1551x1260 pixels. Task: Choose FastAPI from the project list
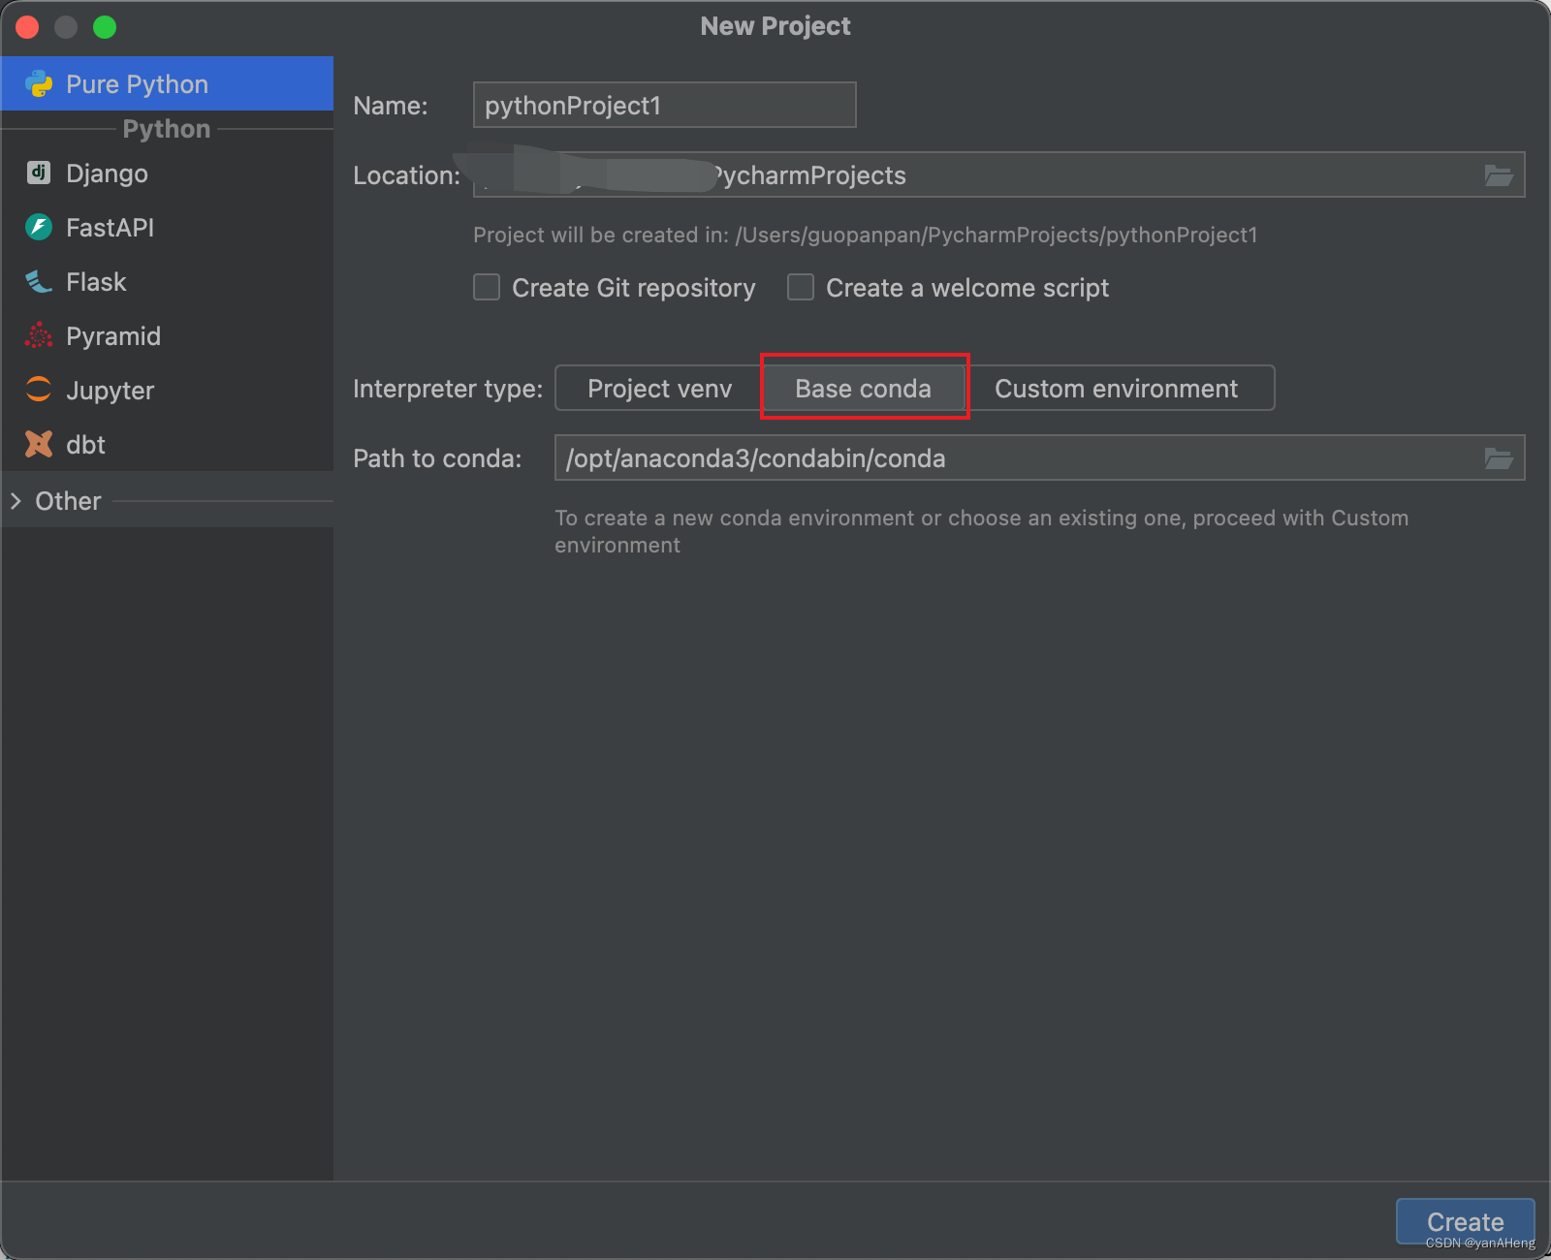coord(167,228)
